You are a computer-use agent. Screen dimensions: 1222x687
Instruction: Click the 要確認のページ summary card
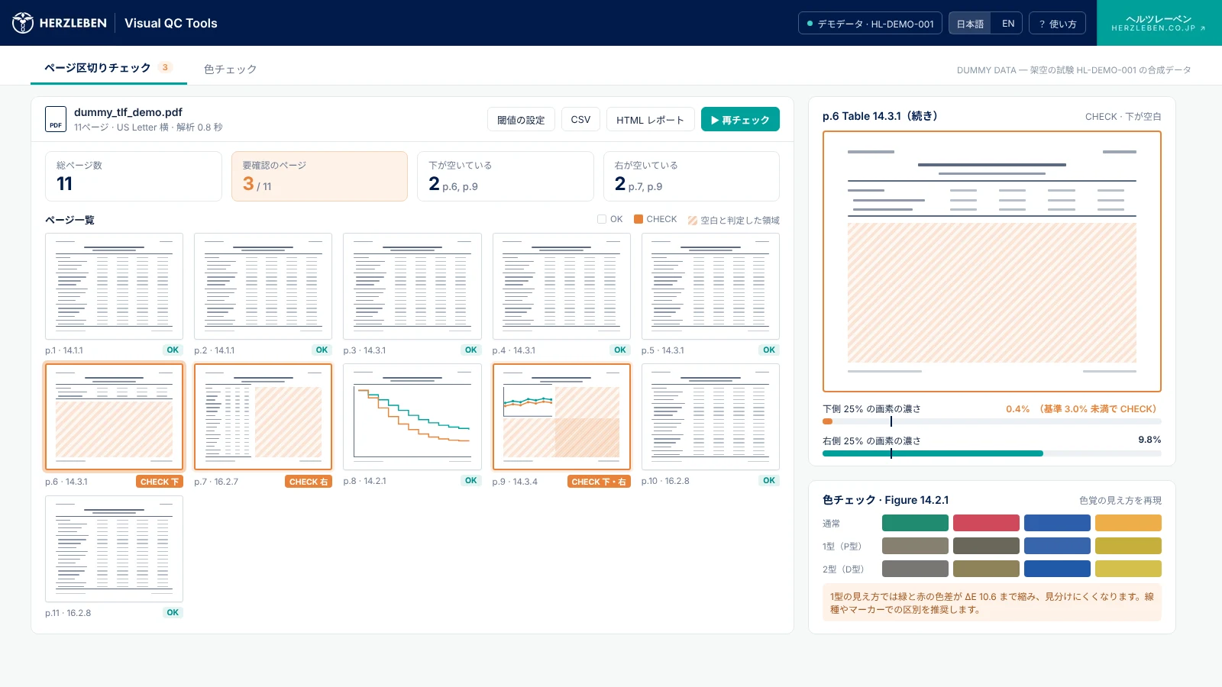pyautogui.click(x=319, y=176)
